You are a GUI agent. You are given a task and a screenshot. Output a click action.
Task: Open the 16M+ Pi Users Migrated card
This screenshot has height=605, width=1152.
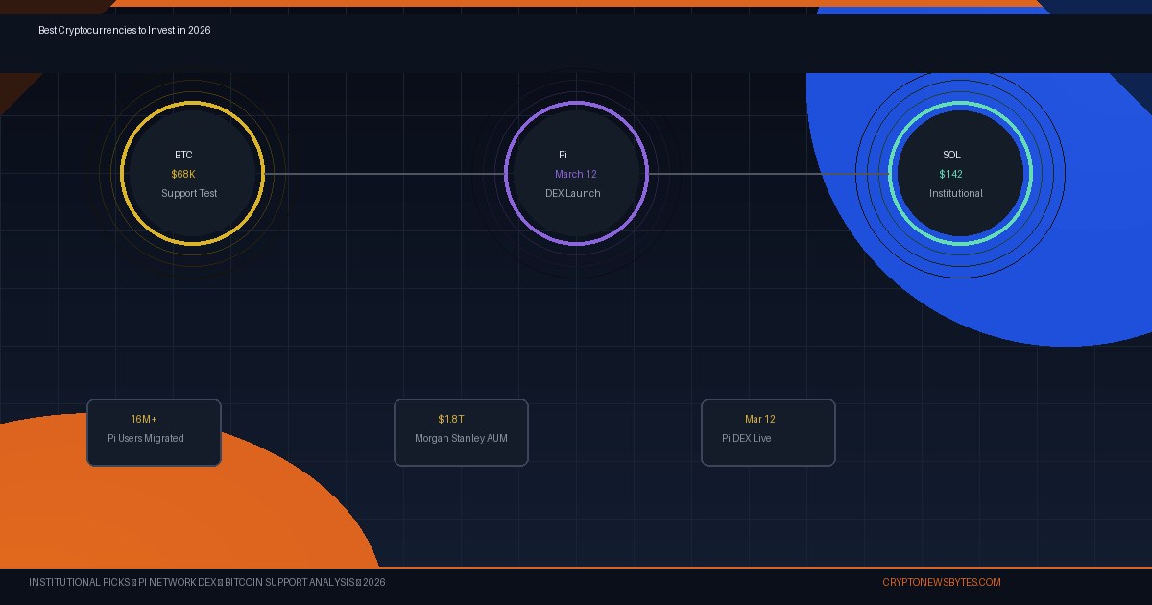154,432
